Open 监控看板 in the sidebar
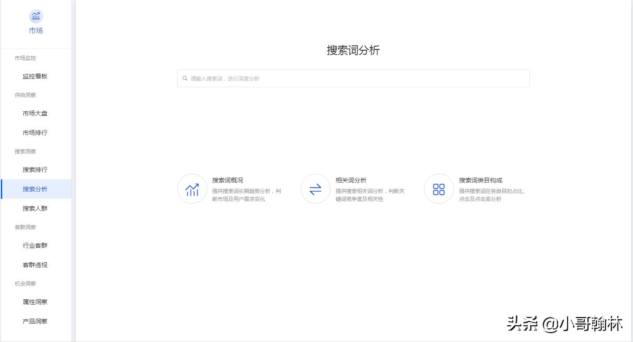The image size is (633, 342). point(34,76)
